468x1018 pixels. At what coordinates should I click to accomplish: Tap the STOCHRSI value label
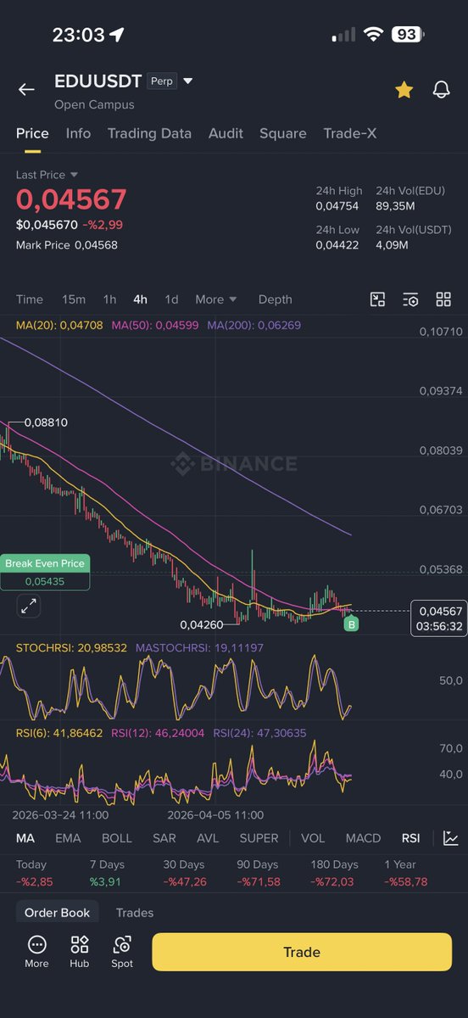pos(71,648)
